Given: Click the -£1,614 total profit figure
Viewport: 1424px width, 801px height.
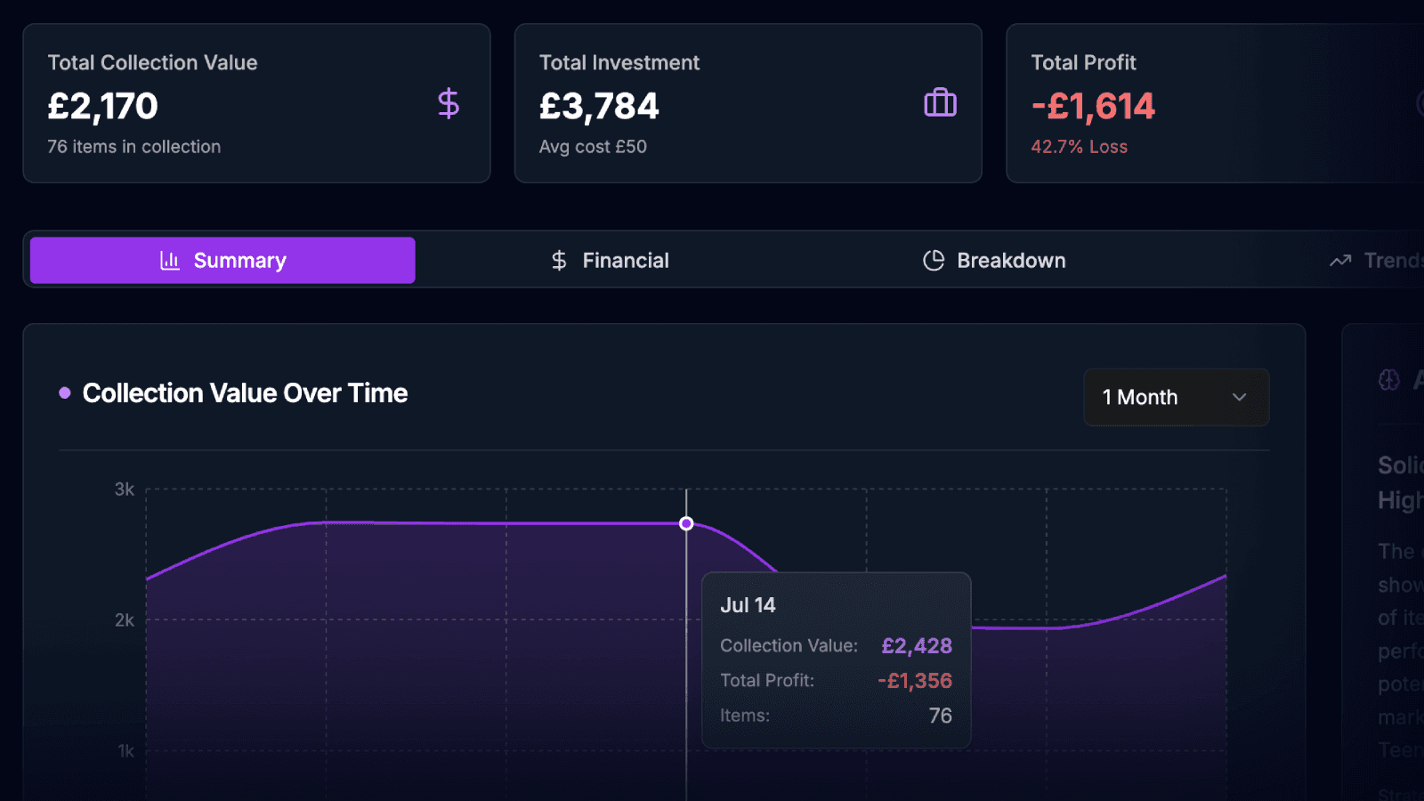Looking at the screenshot, I should pyautogui.click(x=1093, y=106).
